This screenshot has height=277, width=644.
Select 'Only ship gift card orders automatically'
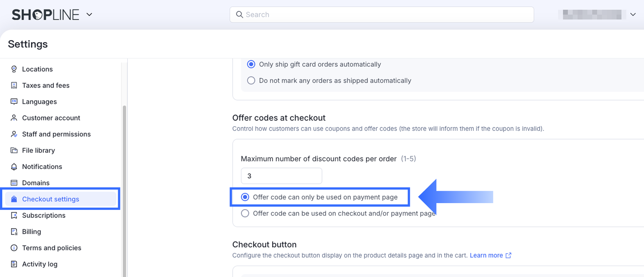[251, 64]
